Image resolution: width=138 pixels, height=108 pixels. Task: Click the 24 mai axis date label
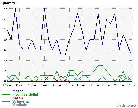coord(119,85)
